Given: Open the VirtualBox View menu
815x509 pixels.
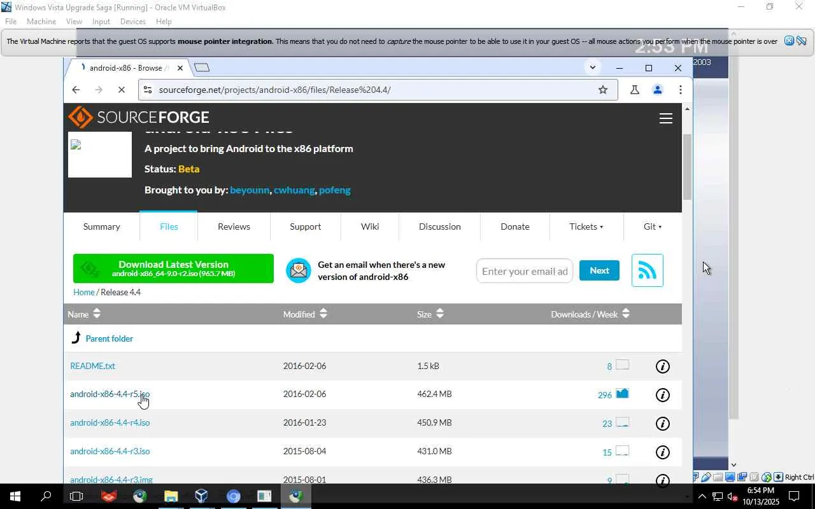Looking at the screenshot, I should click(x=74, y=22).
